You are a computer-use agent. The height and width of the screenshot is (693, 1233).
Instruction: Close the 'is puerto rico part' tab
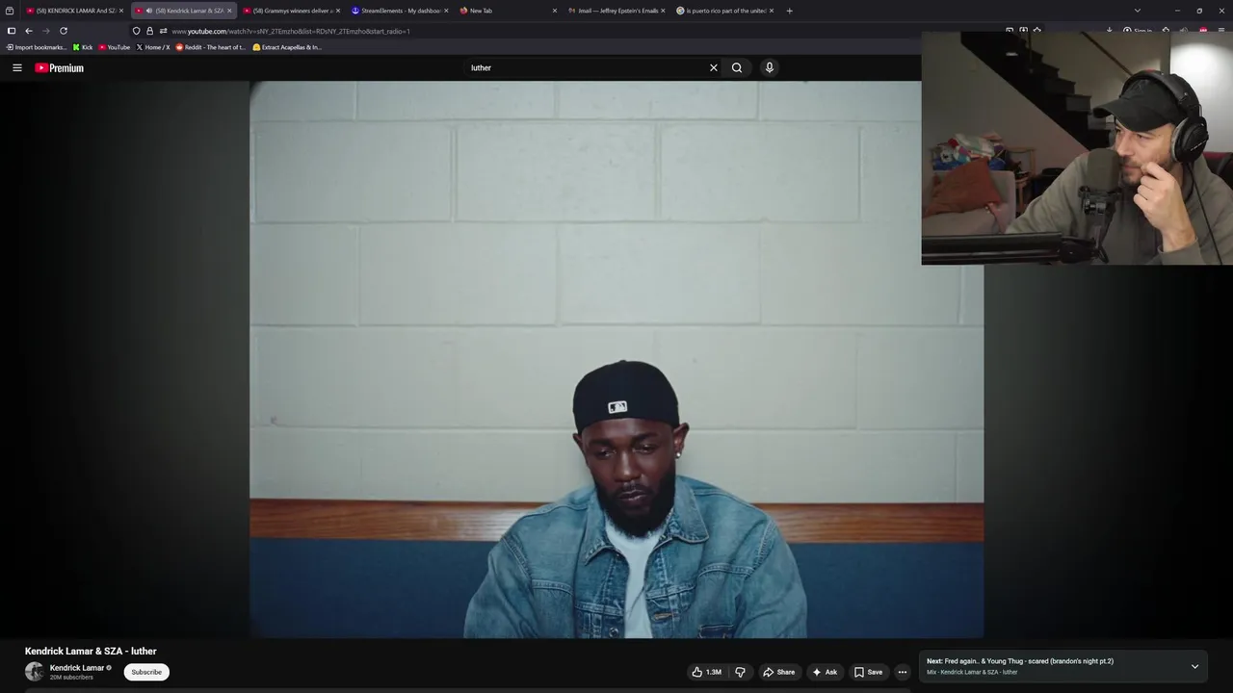coord(772,11)
